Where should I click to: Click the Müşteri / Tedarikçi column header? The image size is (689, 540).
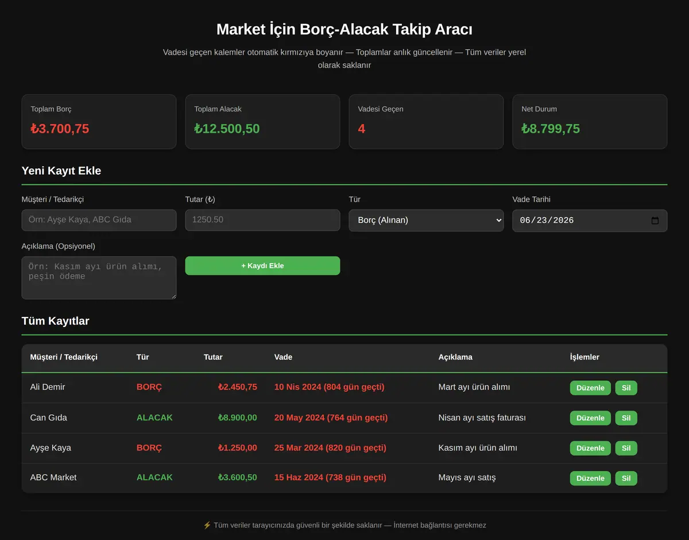pos(64,357)
